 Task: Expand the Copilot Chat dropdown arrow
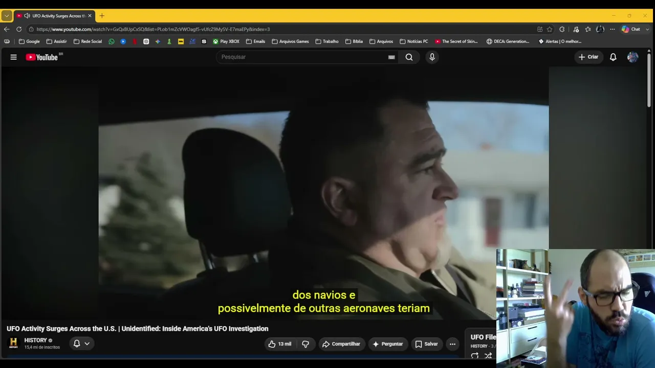tap(646, 29)
